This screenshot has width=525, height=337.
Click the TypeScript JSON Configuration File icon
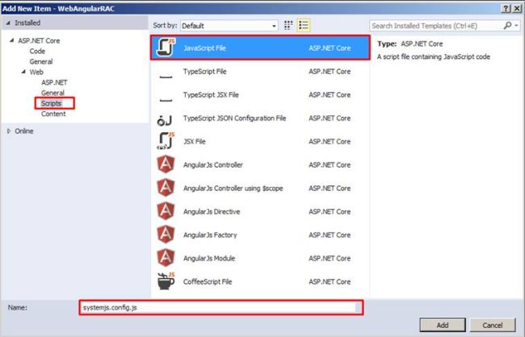pos(165,119)
